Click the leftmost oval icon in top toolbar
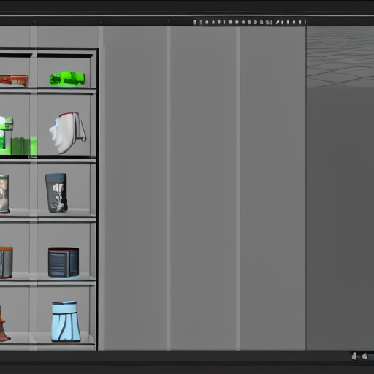This screenshot has width=374, height=374. [x=194, y=23]
